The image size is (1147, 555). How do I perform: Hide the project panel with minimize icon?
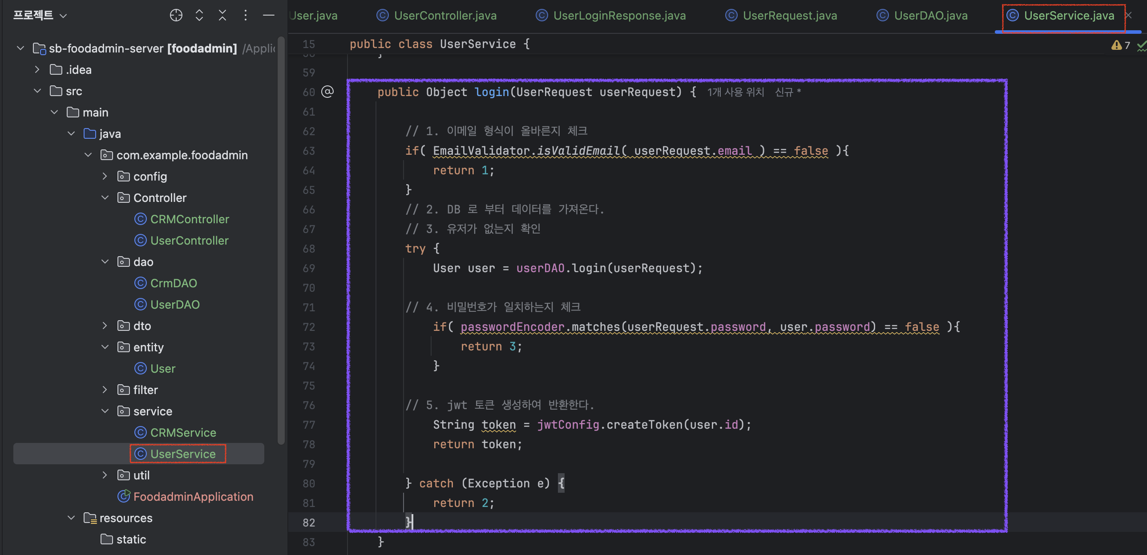click(268, 15)
